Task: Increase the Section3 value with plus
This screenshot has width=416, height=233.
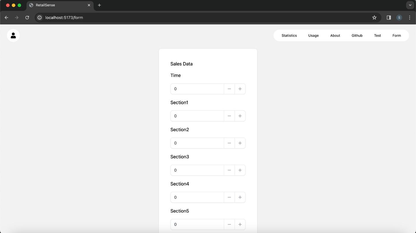Action: point(240,170)
